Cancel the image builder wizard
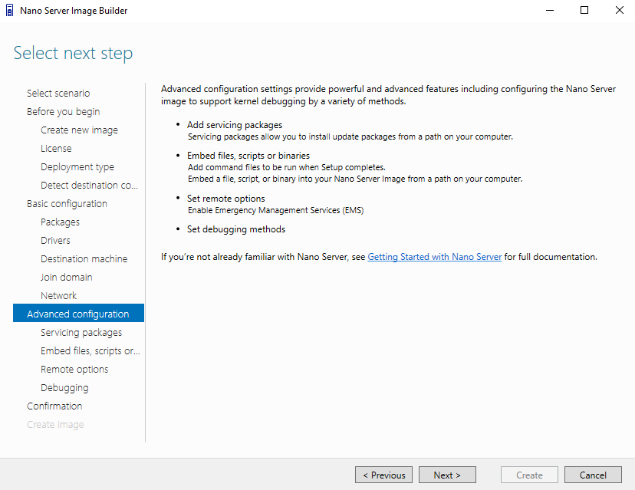The height and width of the screenshot is (490, 635). click(593, 475)
